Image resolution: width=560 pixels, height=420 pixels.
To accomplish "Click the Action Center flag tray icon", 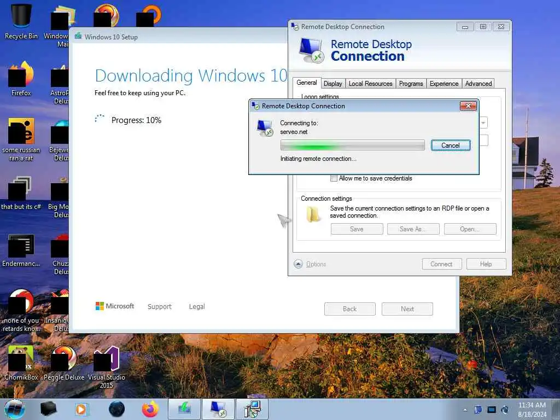I will (x=478, y=409).
